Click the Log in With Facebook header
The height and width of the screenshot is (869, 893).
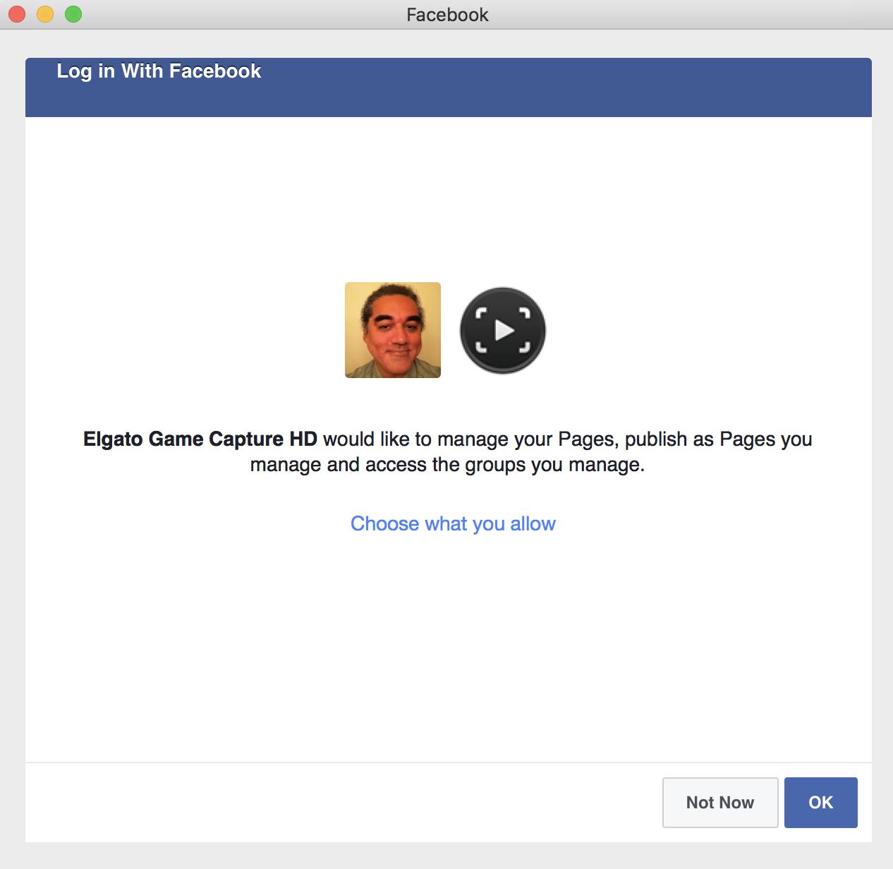(x=159, y=71)
